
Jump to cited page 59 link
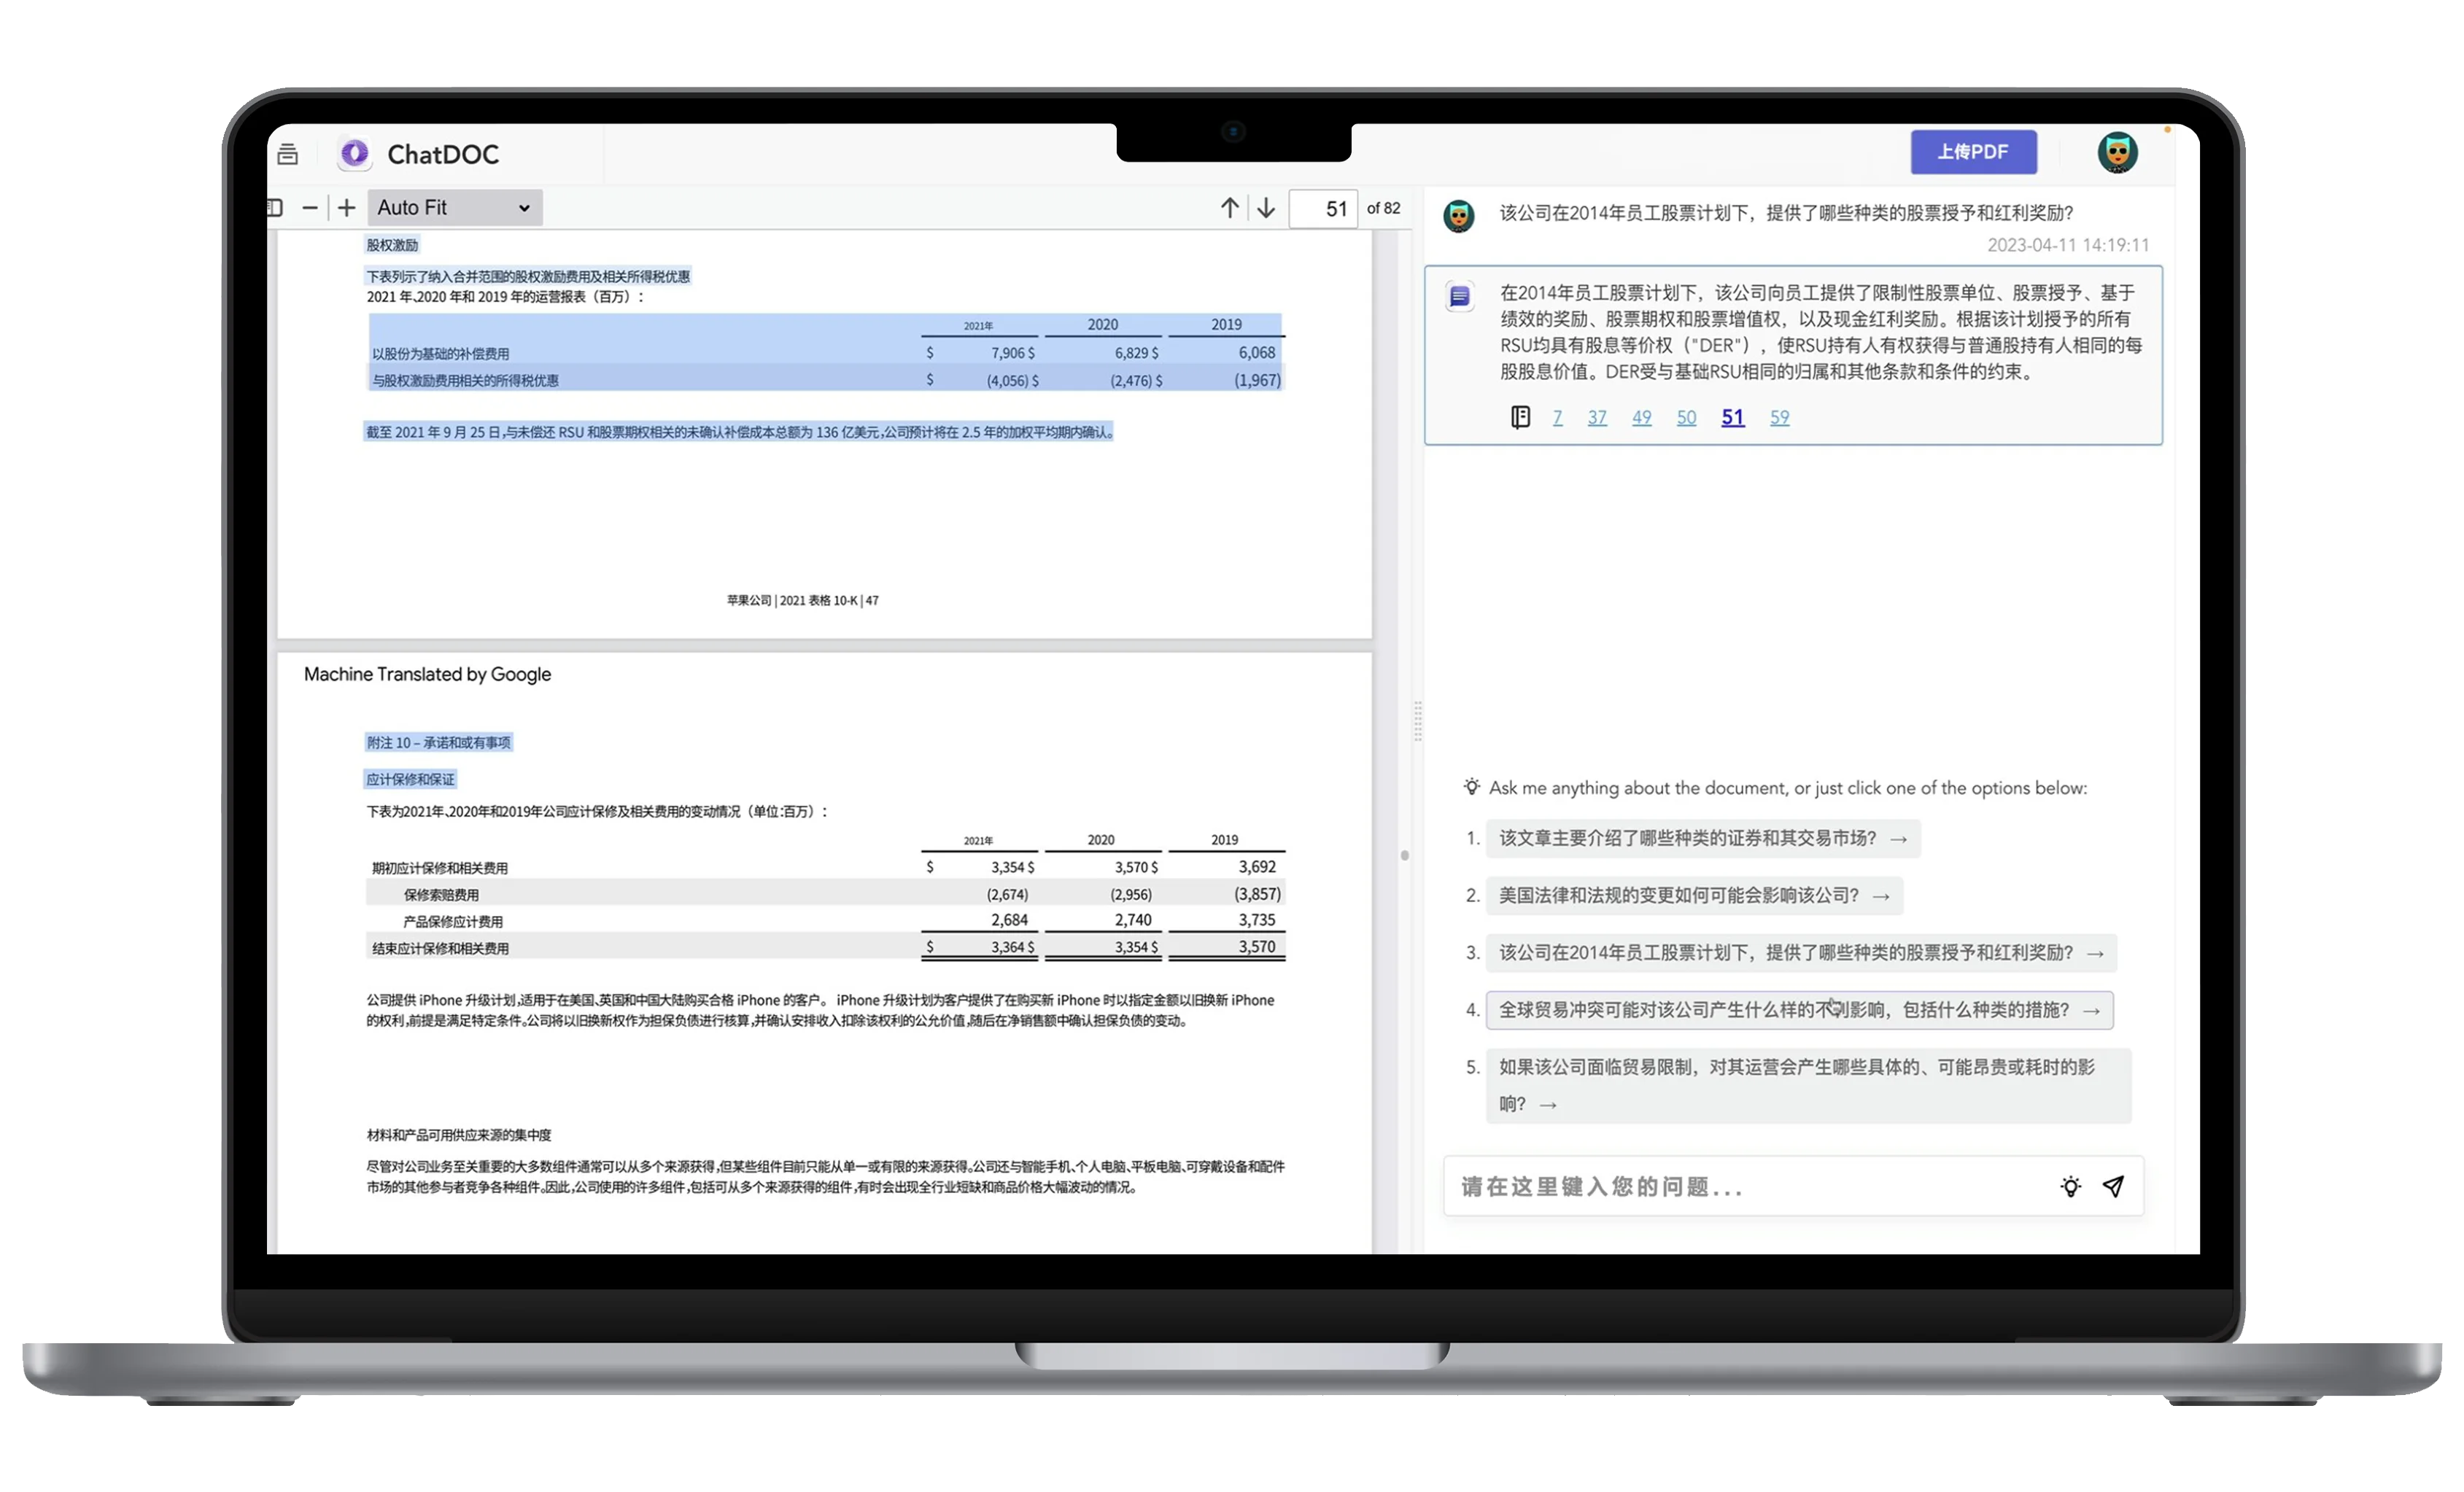pyautogui.click(x=1779, y=418)
